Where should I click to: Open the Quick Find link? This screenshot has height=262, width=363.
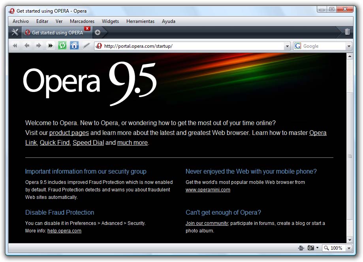tap(55, 143)
